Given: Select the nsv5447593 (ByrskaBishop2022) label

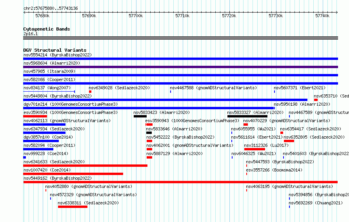Looking at the screenshot, I should [280, 162].
